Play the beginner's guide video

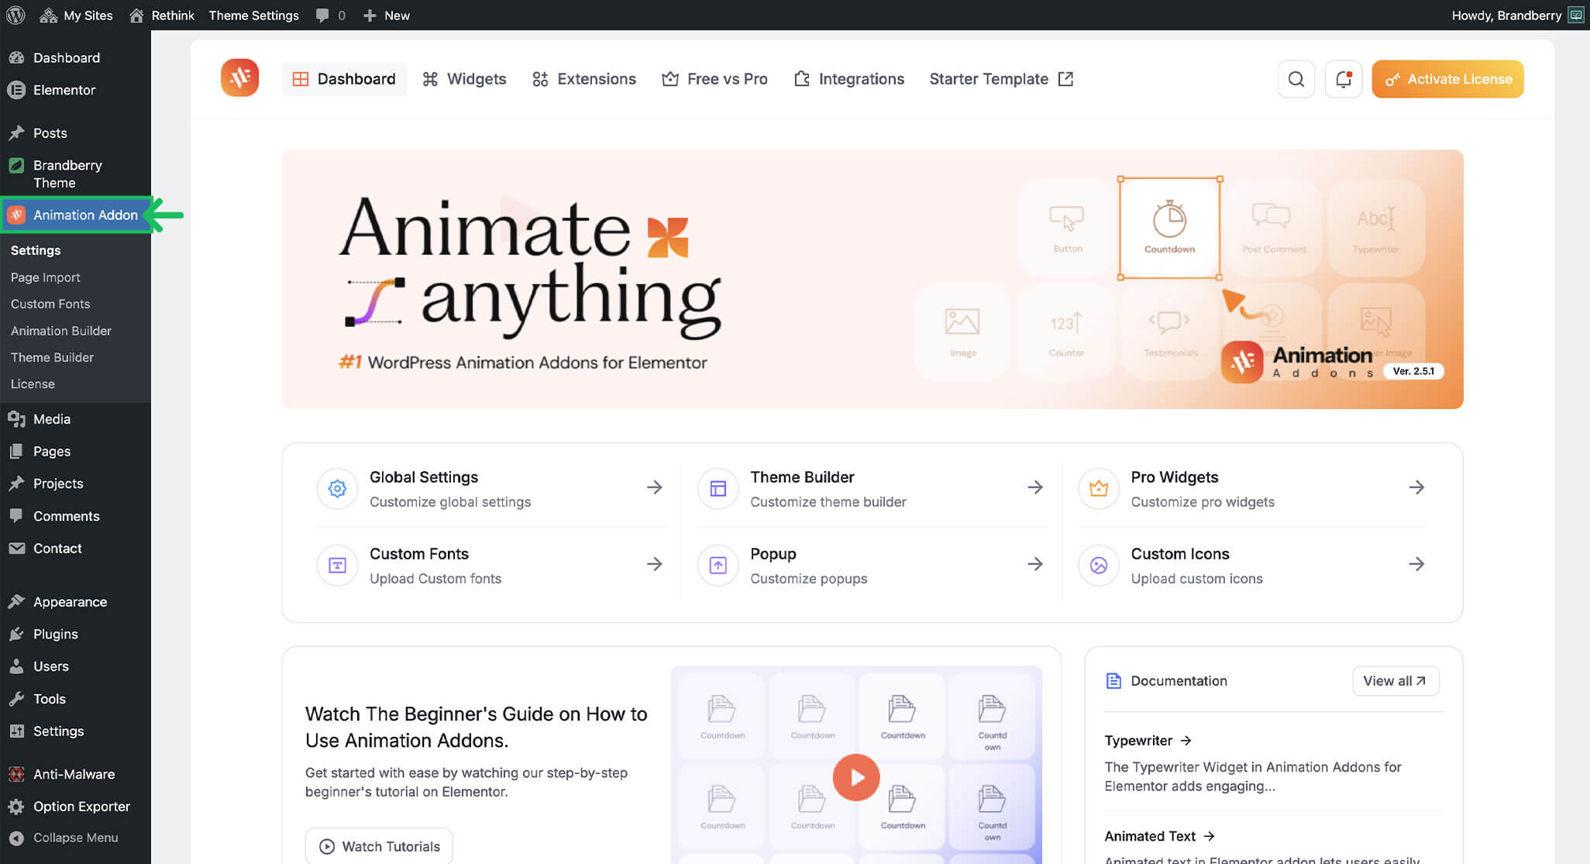[856, 777]
